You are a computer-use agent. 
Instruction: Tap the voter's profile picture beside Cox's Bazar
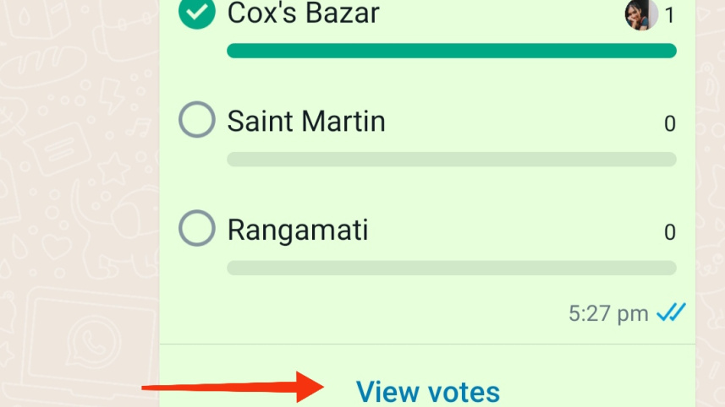point(640,14)
